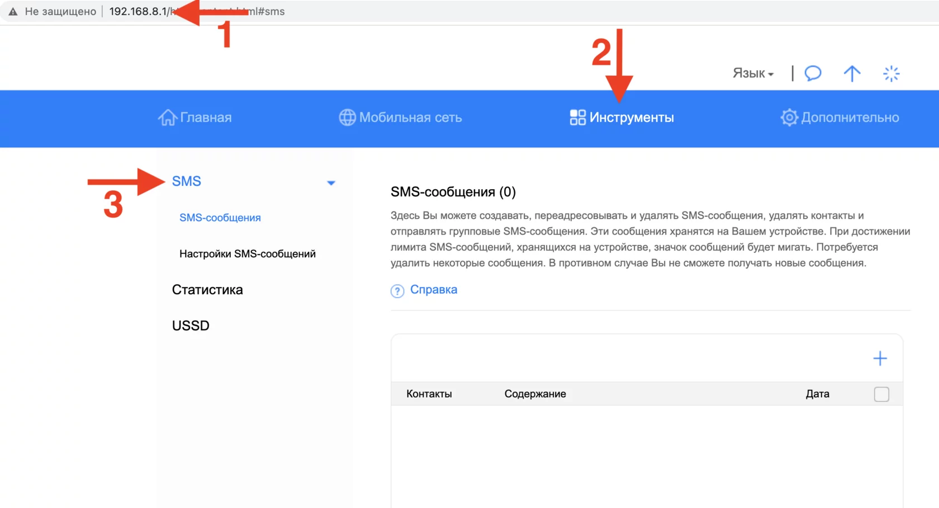Select Настройки SMS-сообщений in the sidebar
This screenshot has width=939, height=508.
point(248,253)
